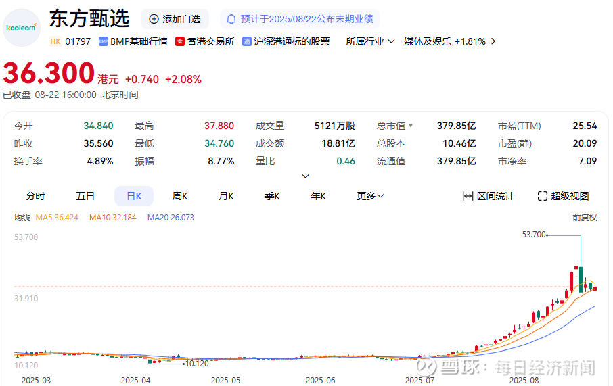Click the 市净率 value 7.09
Viewport: 613px width, 386px height.
point(587,161)
